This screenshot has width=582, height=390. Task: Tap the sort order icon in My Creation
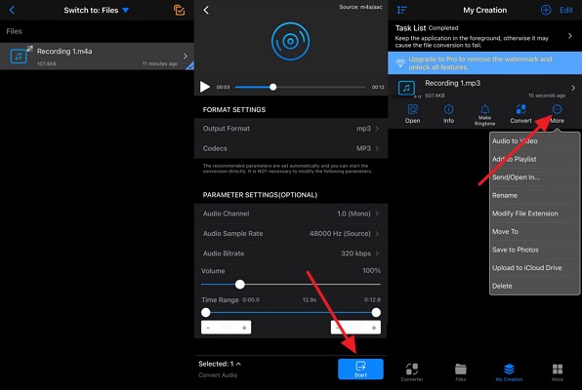(x=402, y=10)
